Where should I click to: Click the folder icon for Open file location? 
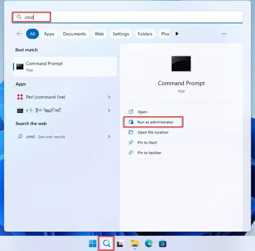131,132
